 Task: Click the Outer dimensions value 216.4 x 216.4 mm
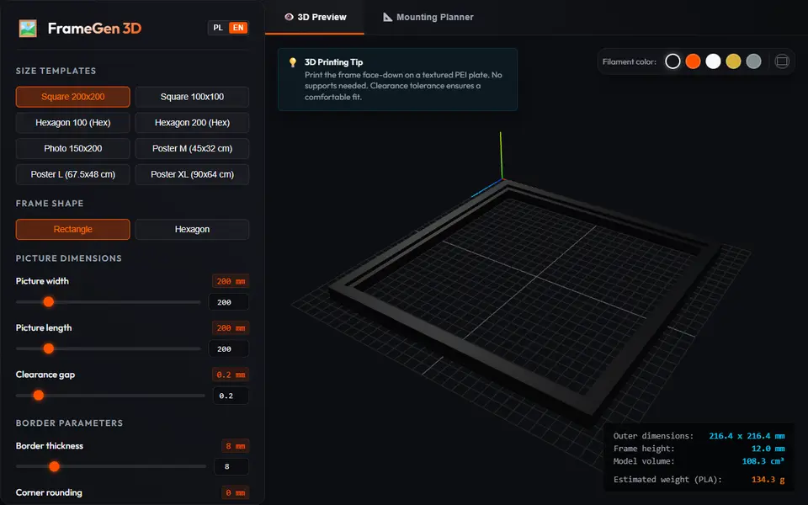(747, 436)
